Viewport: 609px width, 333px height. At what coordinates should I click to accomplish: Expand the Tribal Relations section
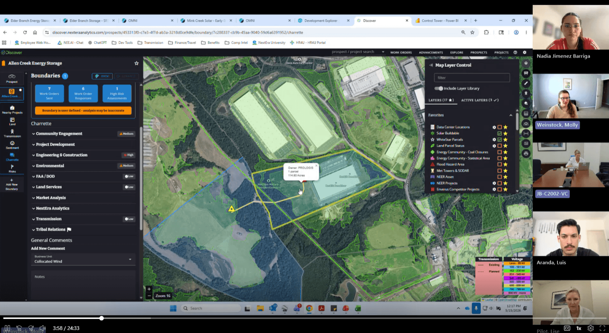point(83,229)
